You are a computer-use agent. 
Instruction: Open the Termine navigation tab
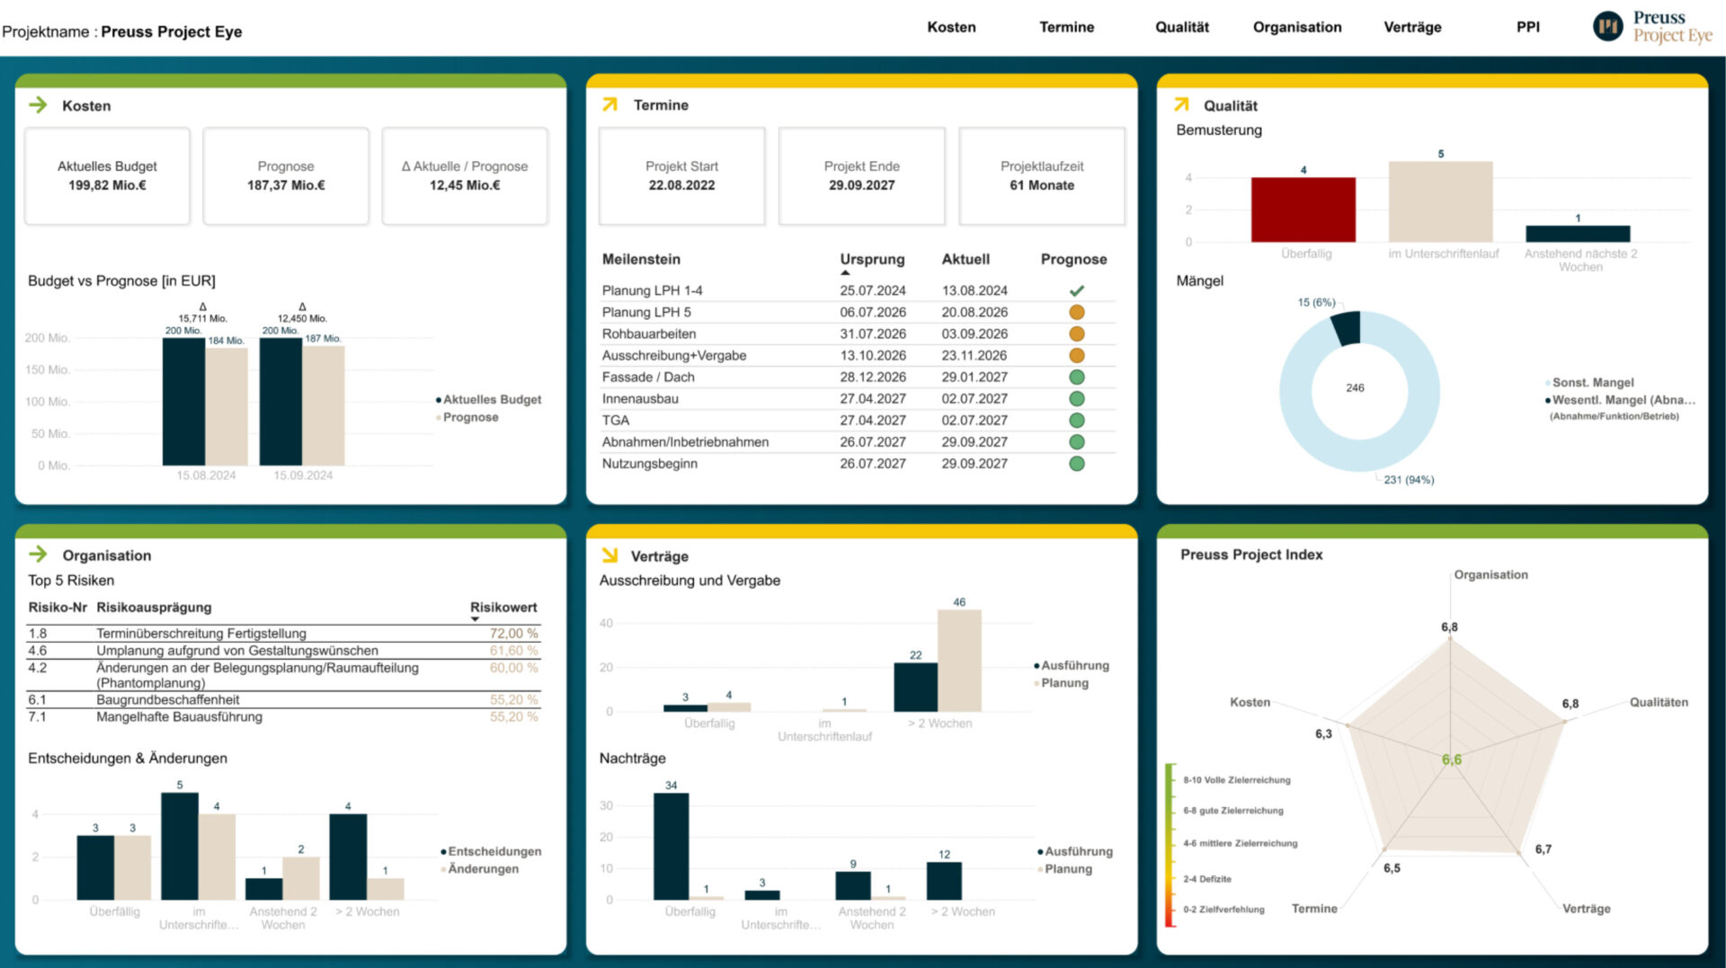[x=1066, y=27]
